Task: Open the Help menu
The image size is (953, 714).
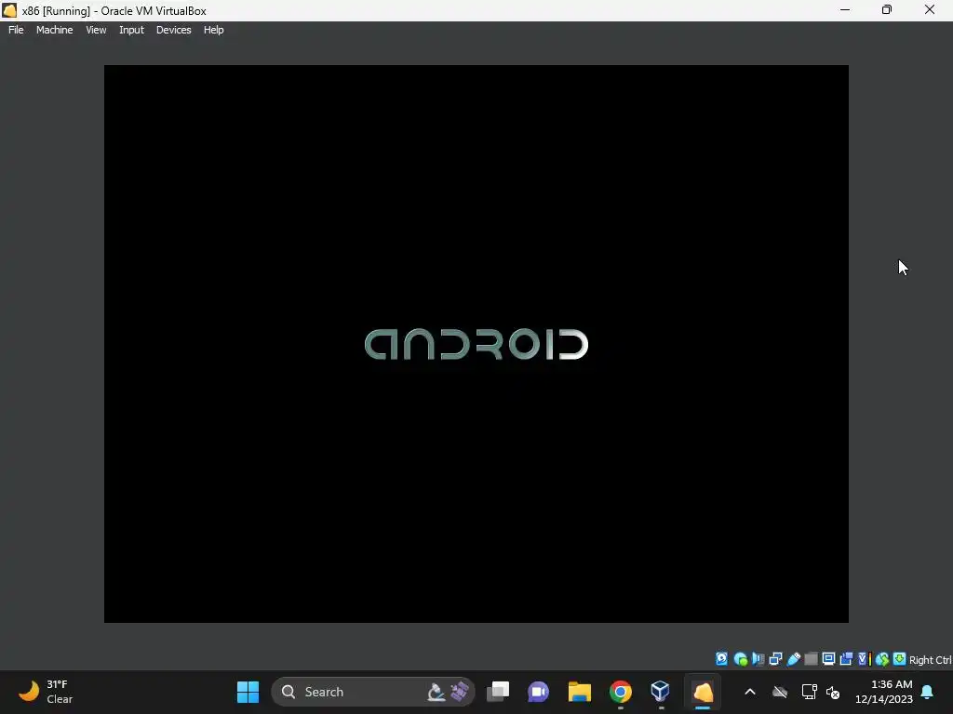Action: 213,30
